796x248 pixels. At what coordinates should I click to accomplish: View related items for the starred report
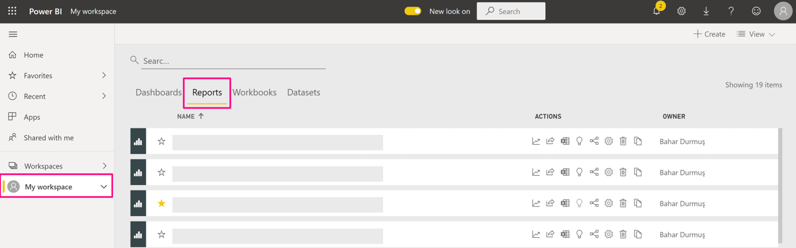pos(594,203)
